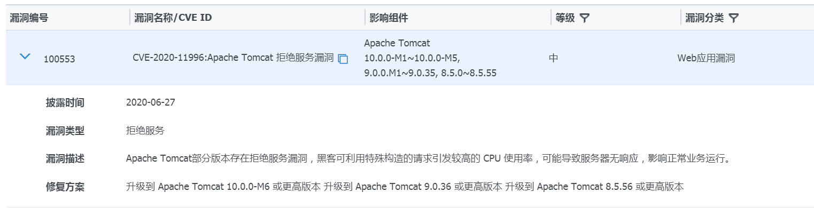
Task: Open the 漏洞分类 filter funnel icon
Action: (x=734, y=18)
